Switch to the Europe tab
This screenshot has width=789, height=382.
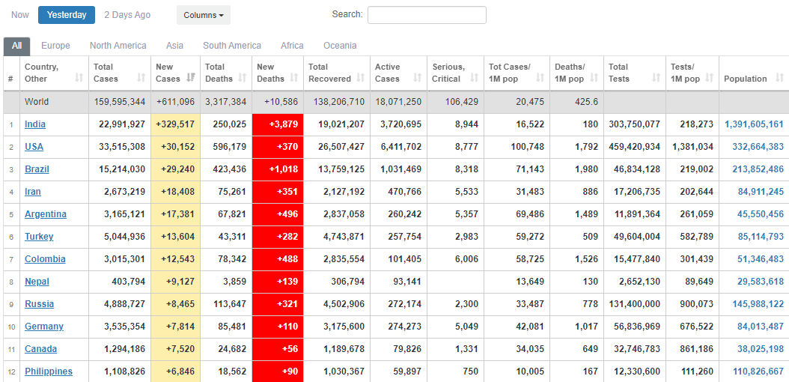coord(55,46)
